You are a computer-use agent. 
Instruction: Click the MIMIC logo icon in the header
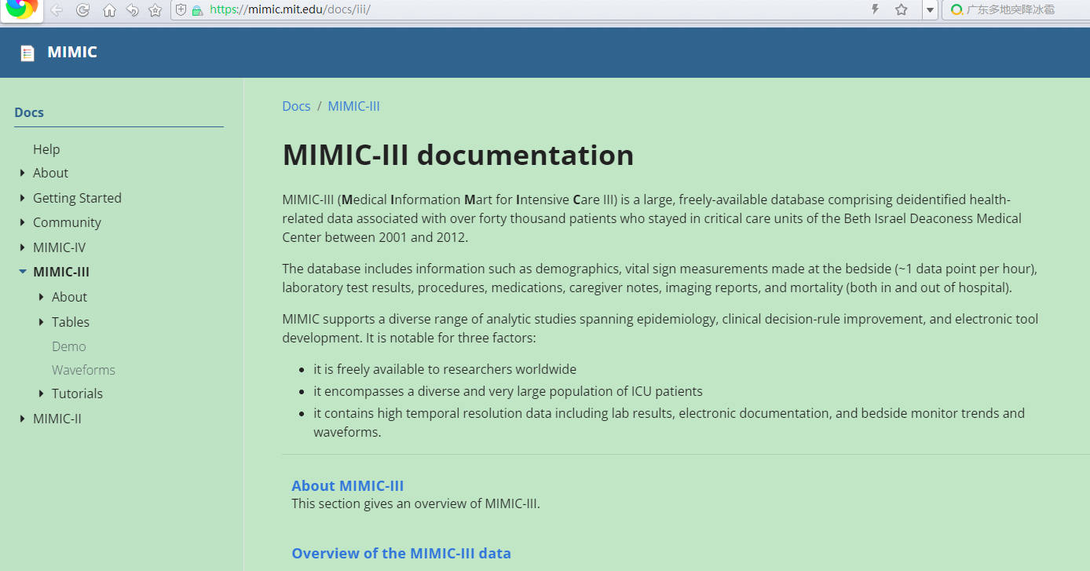[x=27, y=52]
